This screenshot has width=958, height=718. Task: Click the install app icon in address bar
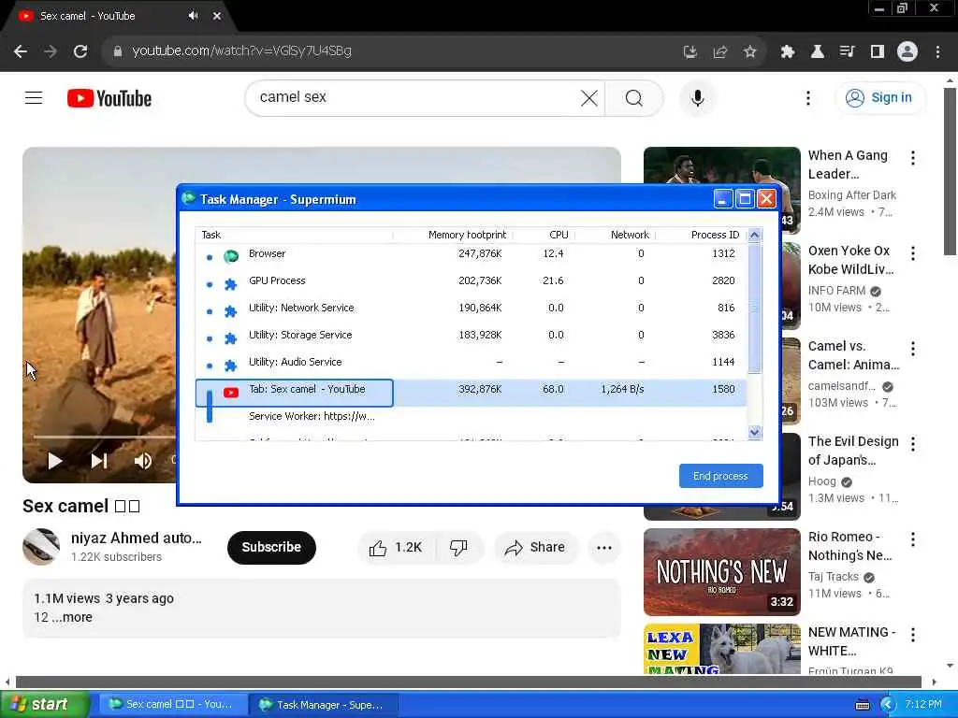coord(690,51)
